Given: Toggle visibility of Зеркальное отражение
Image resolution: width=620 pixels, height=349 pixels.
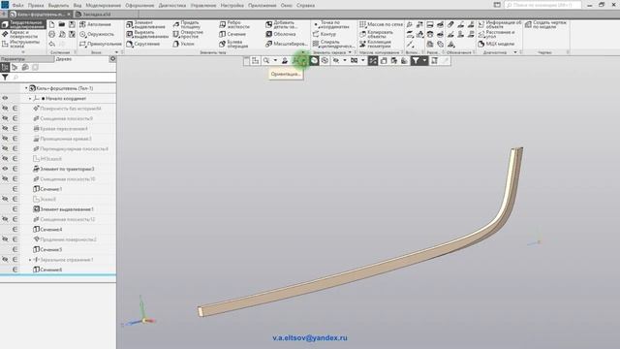Looking at the screenshot, I should [5, 260].
